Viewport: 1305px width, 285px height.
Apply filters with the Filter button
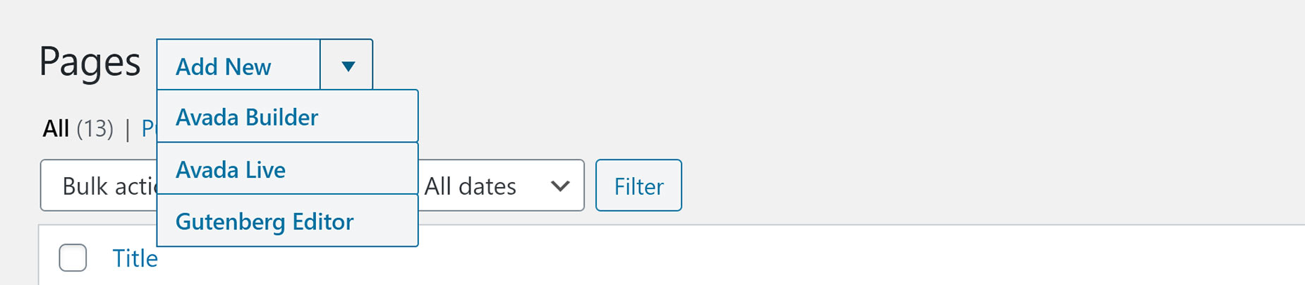click(638, 186)
